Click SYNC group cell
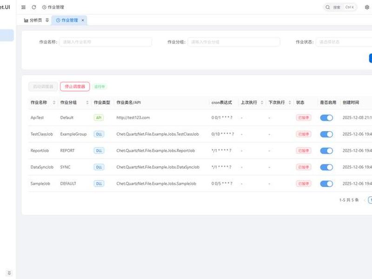 click(65, 167)
